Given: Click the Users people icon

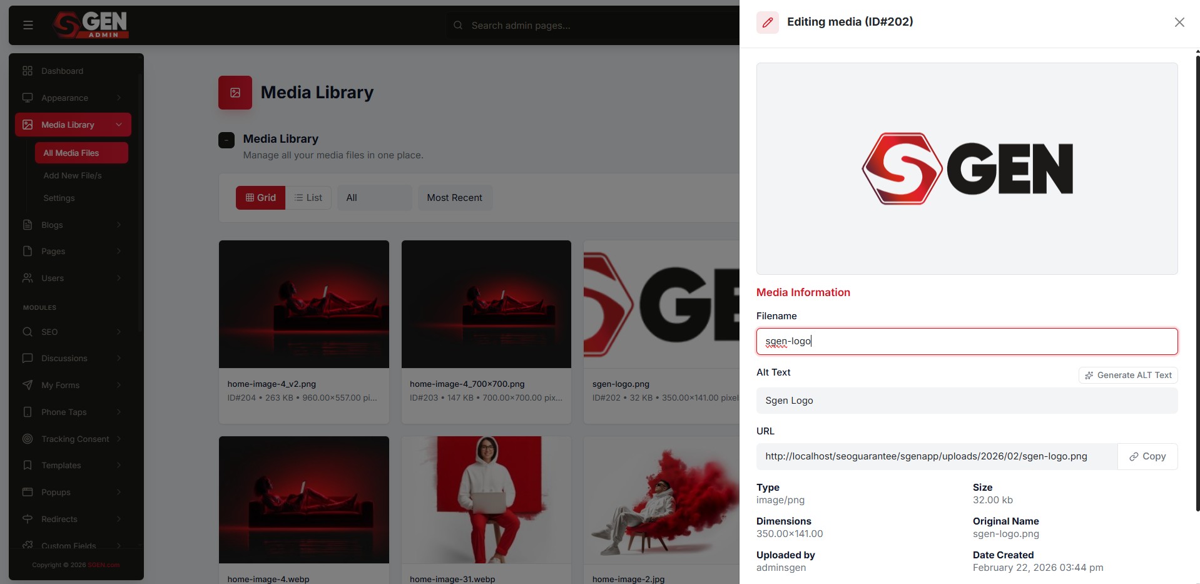Looking at the screenshot, I should pos(28,278).
